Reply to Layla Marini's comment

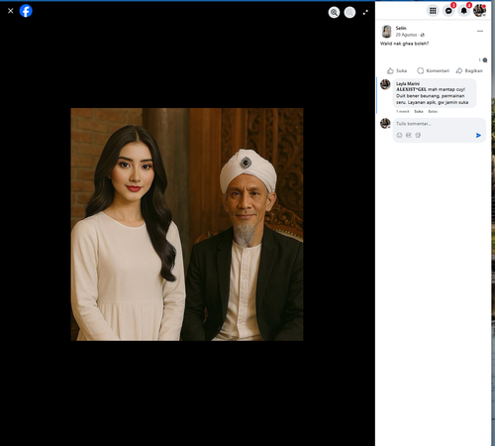click(433, 111)
